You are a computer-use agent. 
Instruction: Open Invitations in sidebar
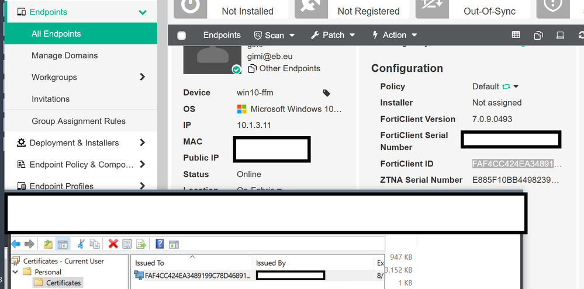click(51, 99)
